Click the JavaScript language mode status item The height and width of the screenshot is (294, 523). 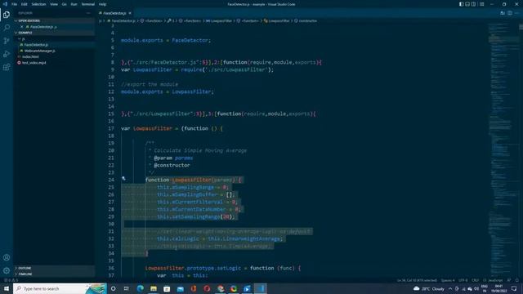(492, 280)
